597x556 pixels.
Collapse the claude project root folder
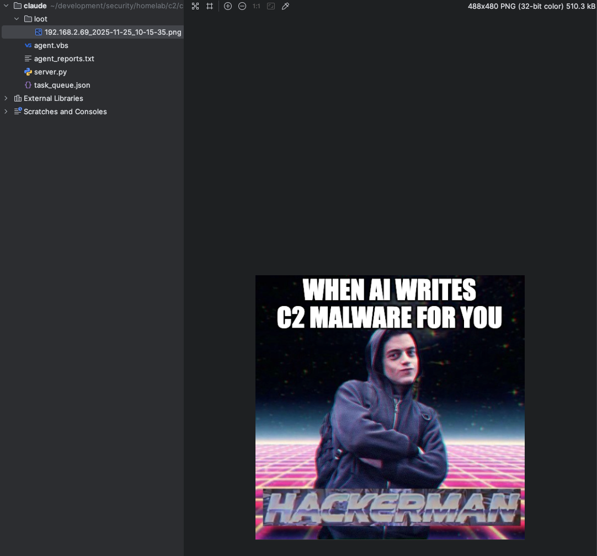point(6,6)
